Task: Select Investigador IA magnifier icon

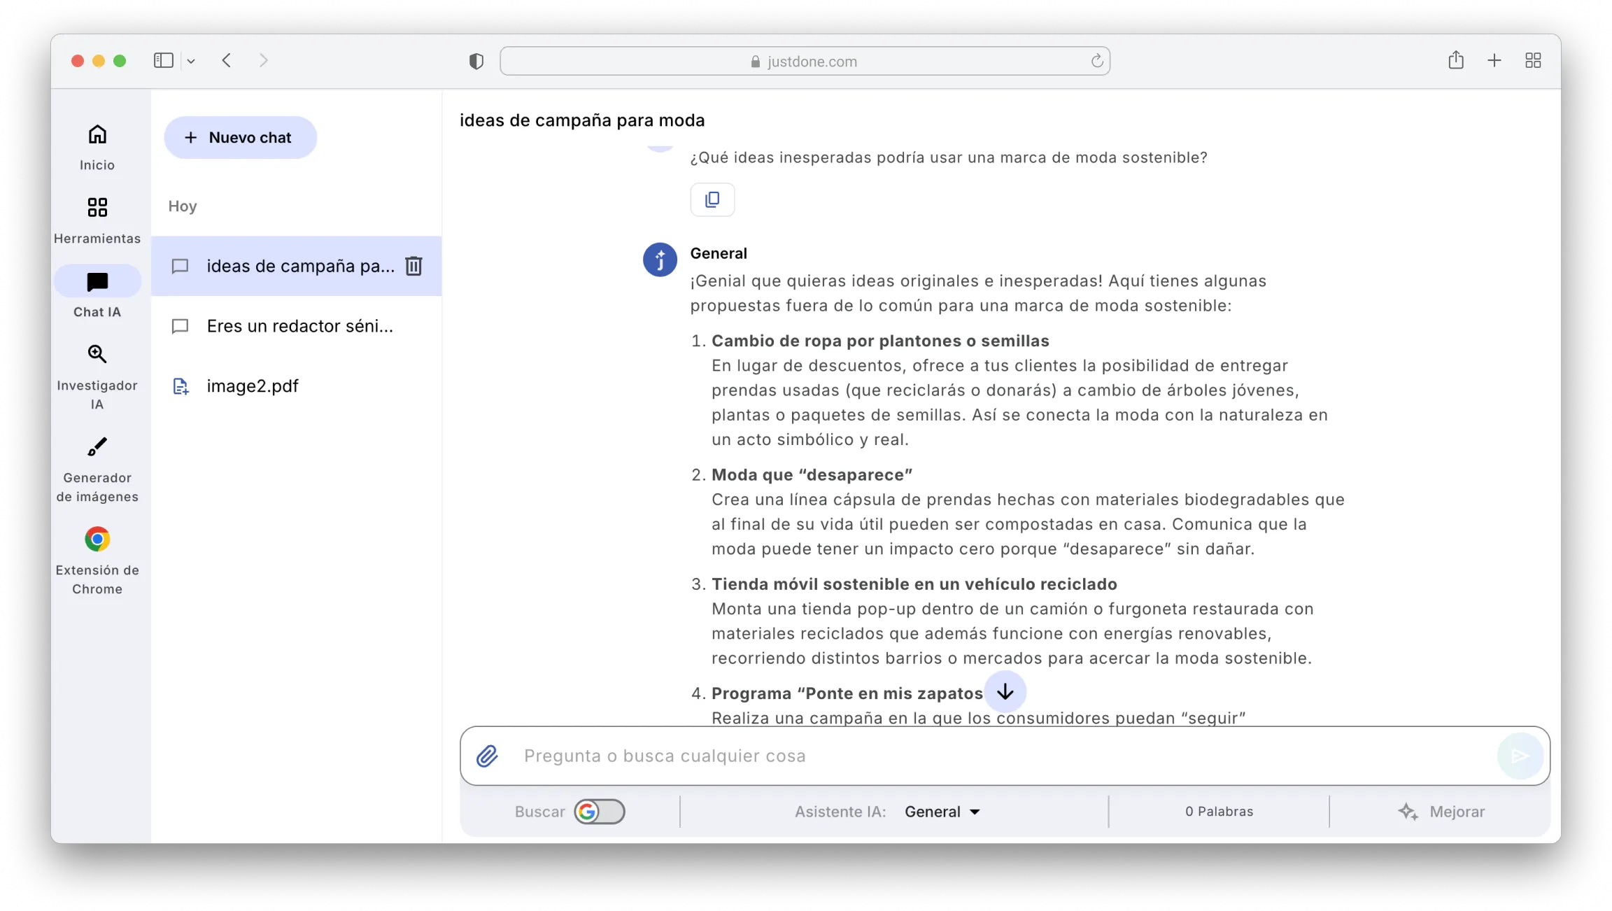Action: pos(97,354)
